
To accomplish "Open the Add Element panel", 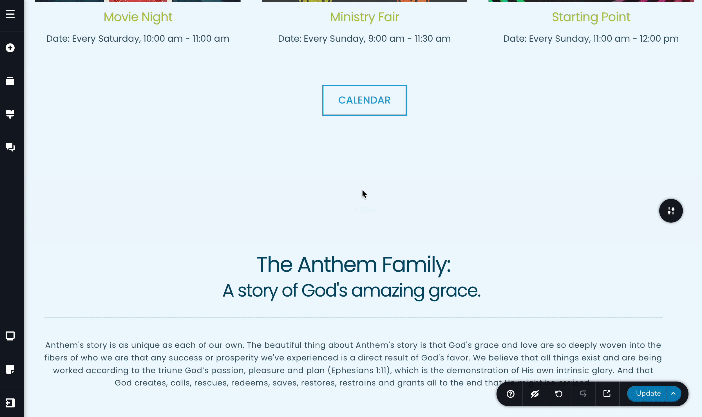I will click(x=10, y=48).
